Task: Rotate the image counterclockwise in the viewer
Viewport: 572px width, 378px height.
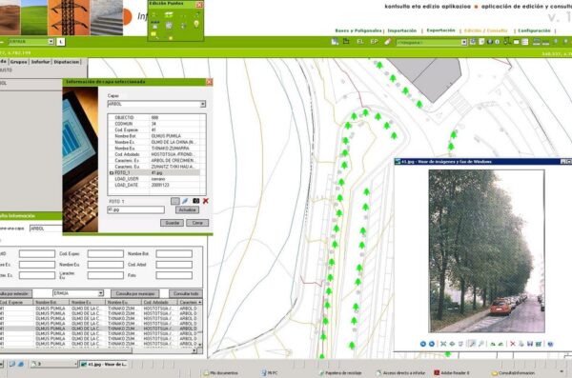Action: pyautogui.click(x=500, y=344)
